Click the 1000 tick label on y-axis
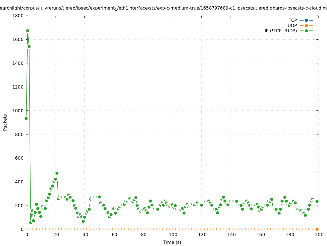Screen dimensions: 327x246 coord(18,111)
